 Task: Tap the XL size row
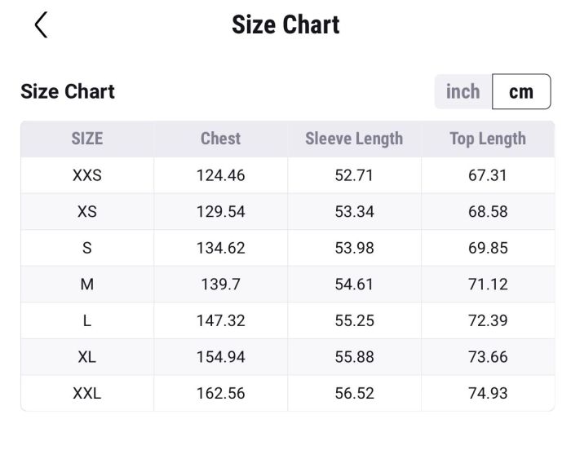[87, 356]
